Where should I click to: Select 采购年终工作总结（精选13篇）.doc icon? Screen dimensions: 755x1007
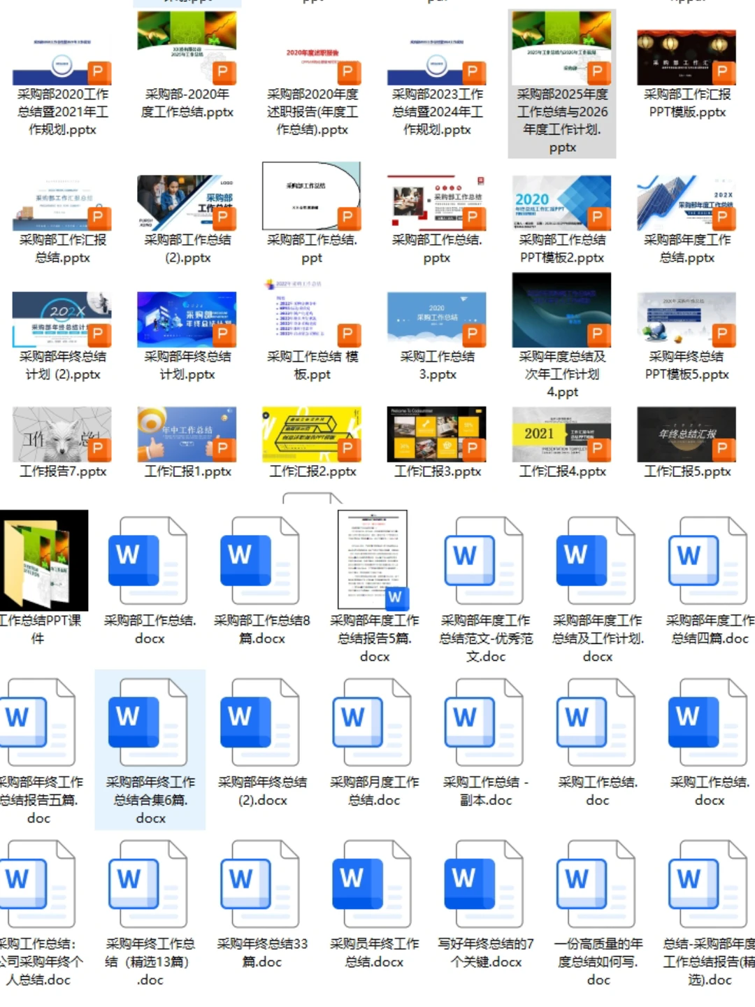point(148,885)
